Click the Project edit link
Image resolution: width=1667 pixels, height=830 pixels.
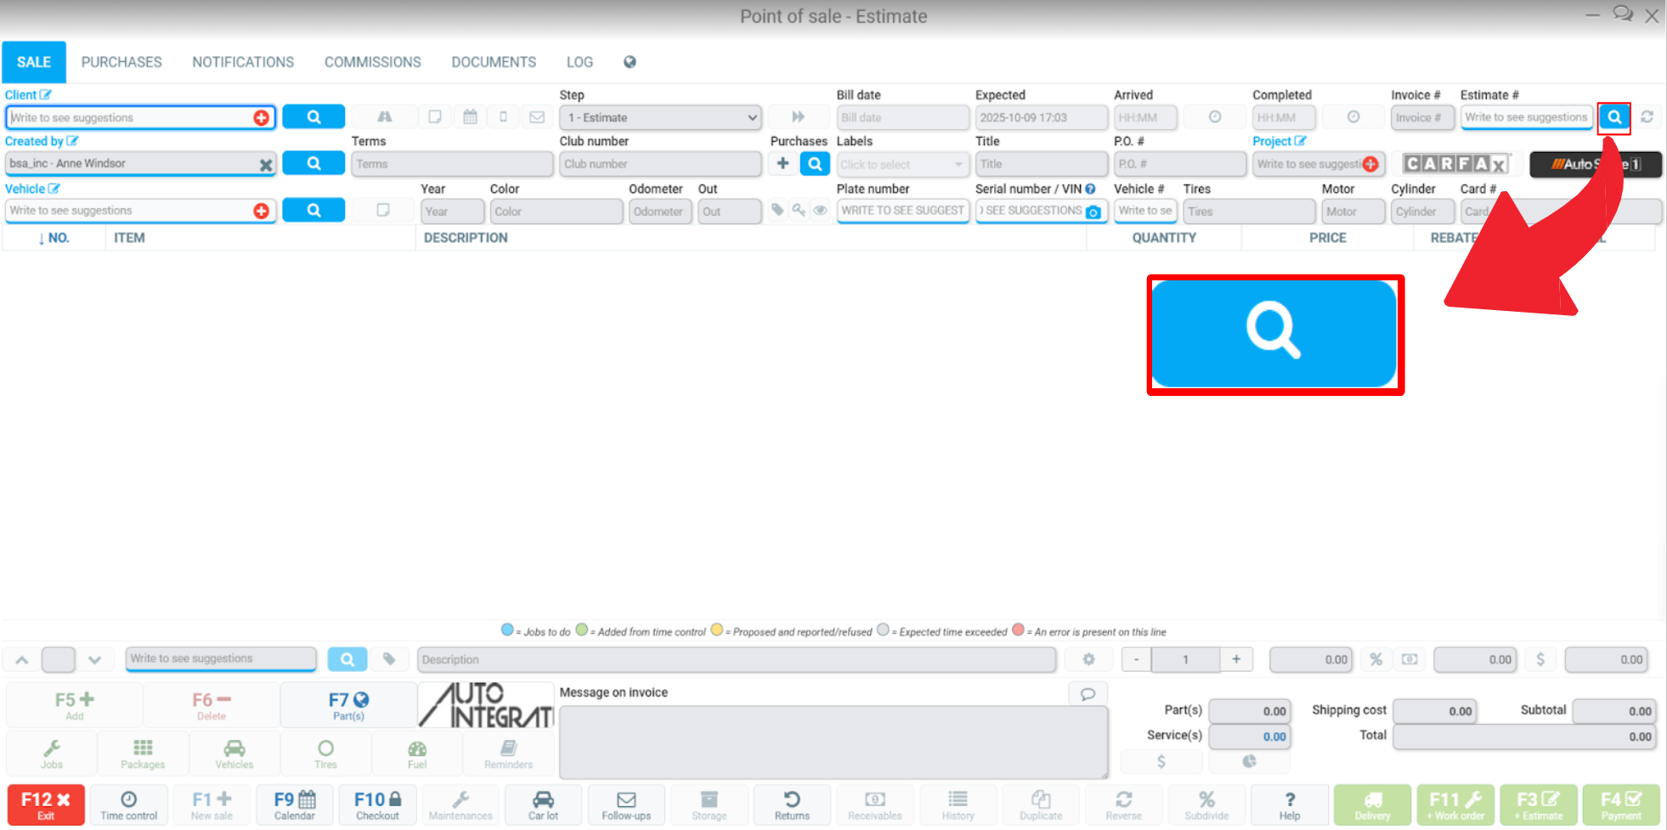1279,141
